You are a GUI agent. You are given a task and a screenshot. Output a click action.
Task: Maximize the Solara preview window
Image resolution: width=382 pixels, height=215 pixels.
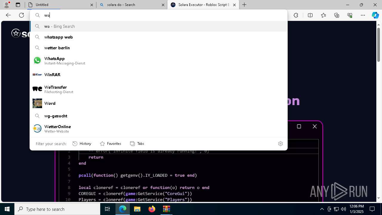point(299,126)
